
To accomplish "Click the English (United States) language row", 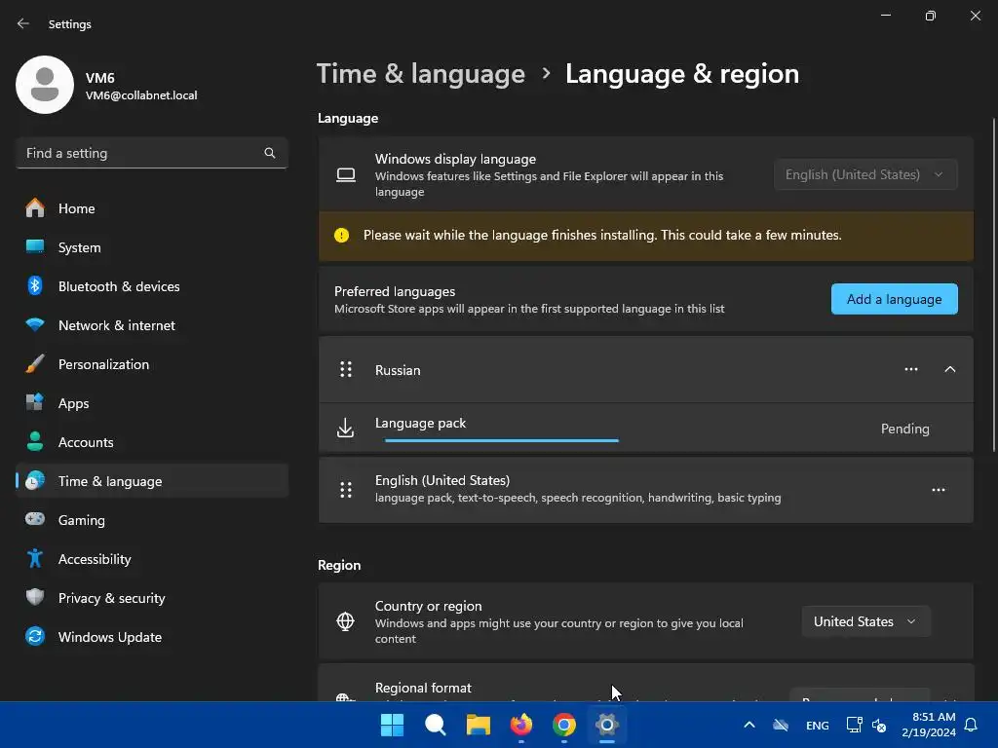I will point(646,490).
